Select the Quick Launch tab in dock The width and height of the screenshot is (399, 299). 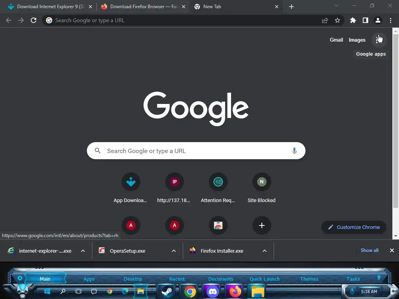(x=265, y=279)
